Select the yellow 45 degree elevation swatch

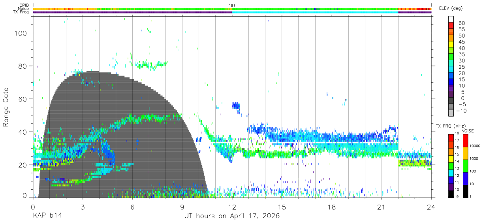[x=451, y=44]
